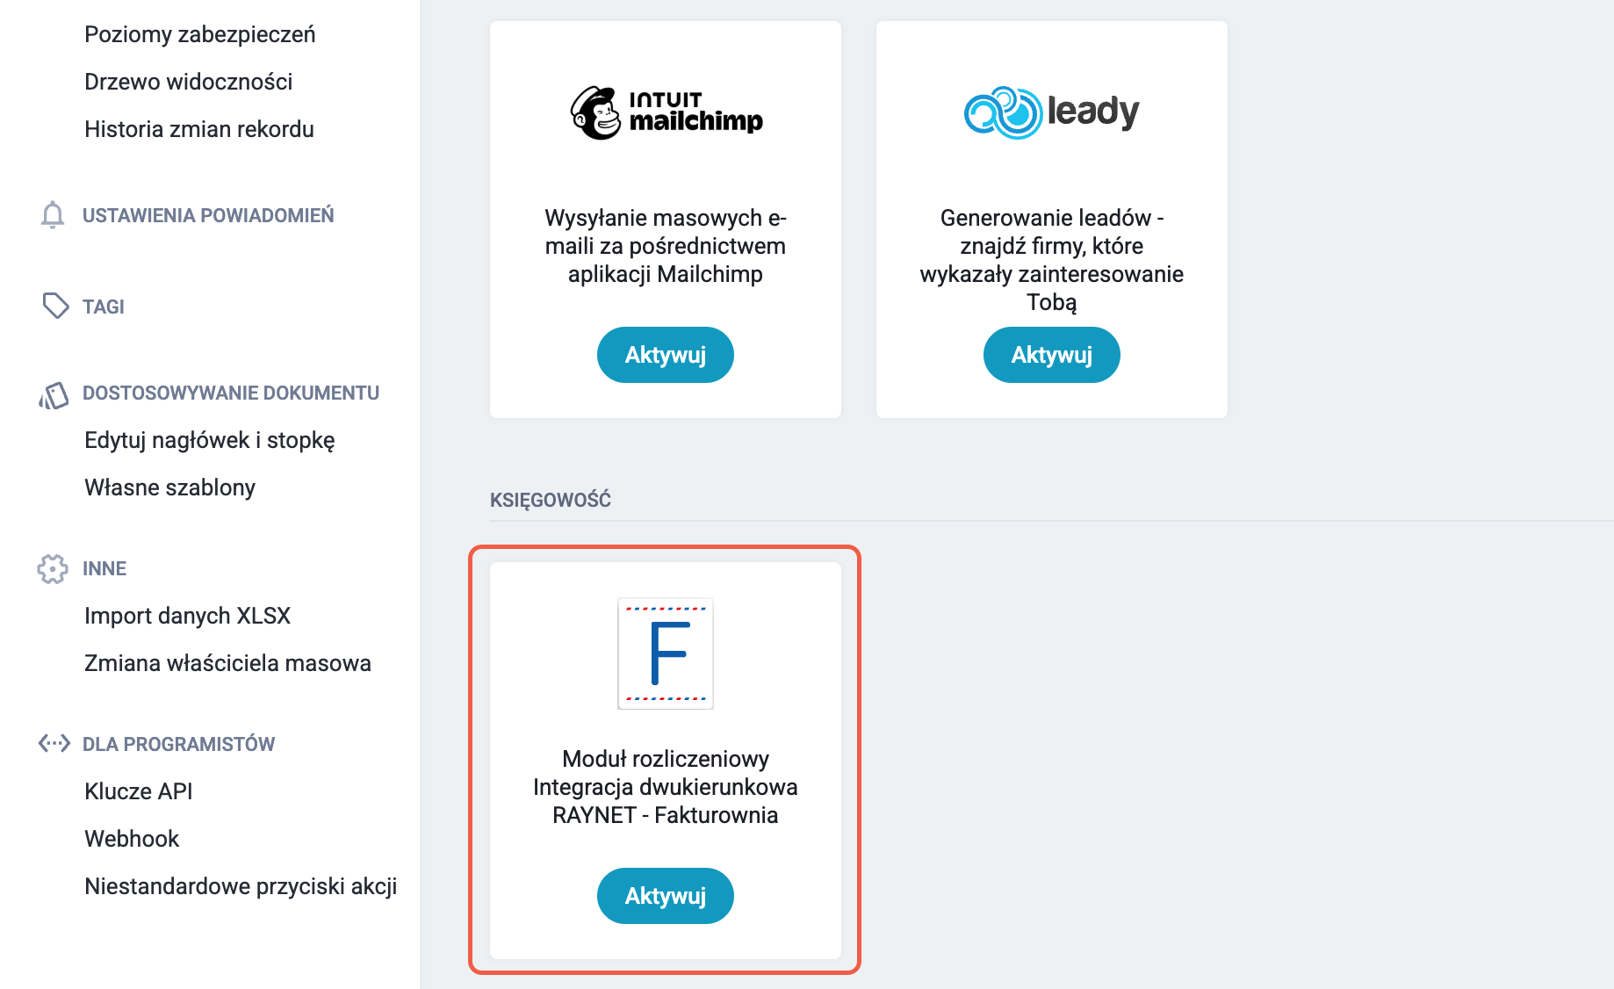
Task: Go to Webhook settings
Action: [132, 839]
